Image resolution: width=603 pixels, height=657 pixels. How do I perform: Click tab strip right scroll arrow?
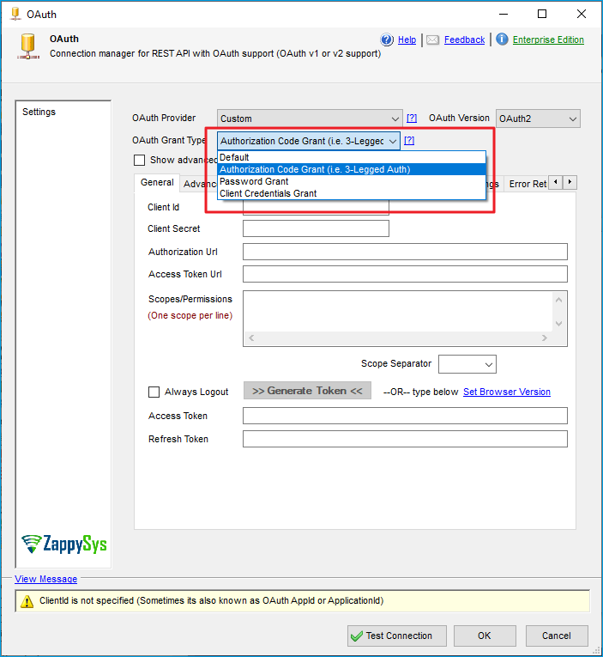coord(570,182)
